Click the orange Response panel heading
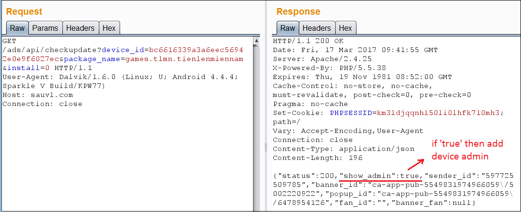521x212 pixels. 298,11
